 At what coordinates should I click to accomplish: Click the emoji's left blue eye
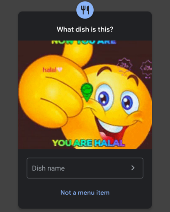(104, 97)
